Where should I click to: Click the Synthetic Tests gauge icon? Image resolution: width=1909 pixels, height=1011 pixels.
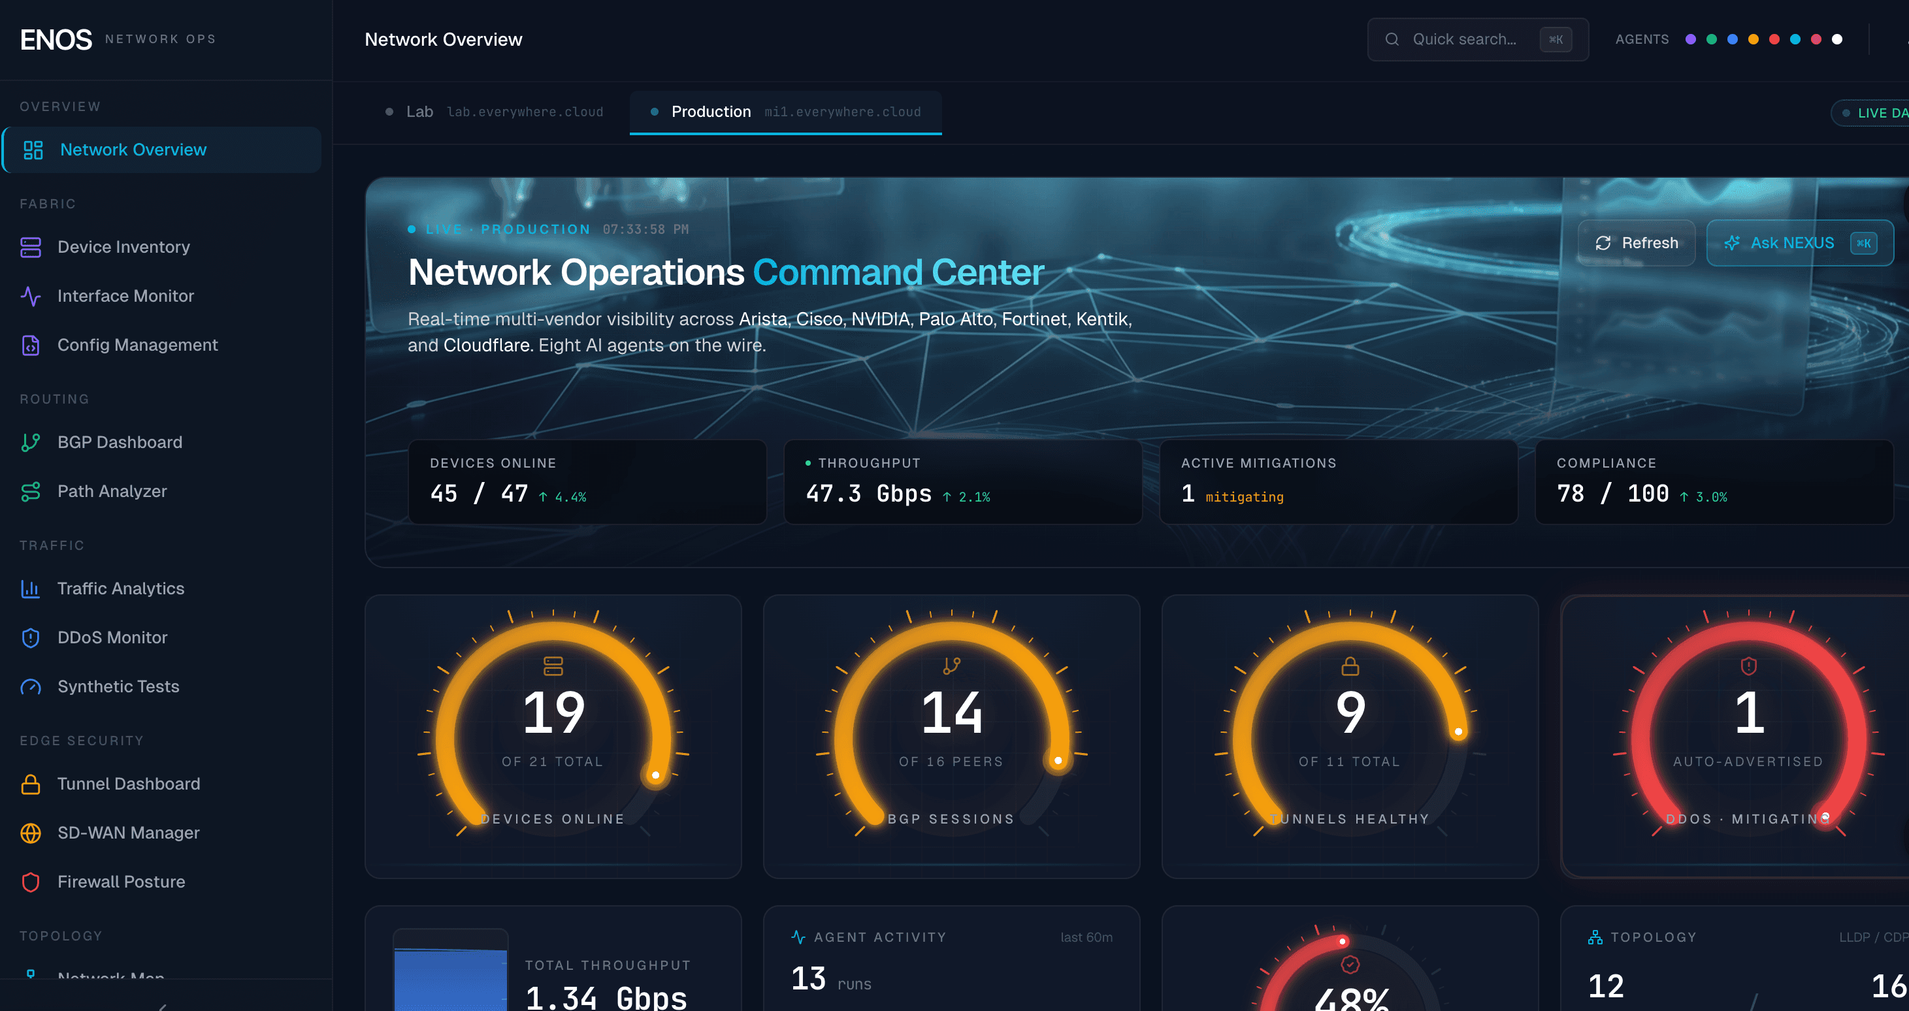(31, 686)
